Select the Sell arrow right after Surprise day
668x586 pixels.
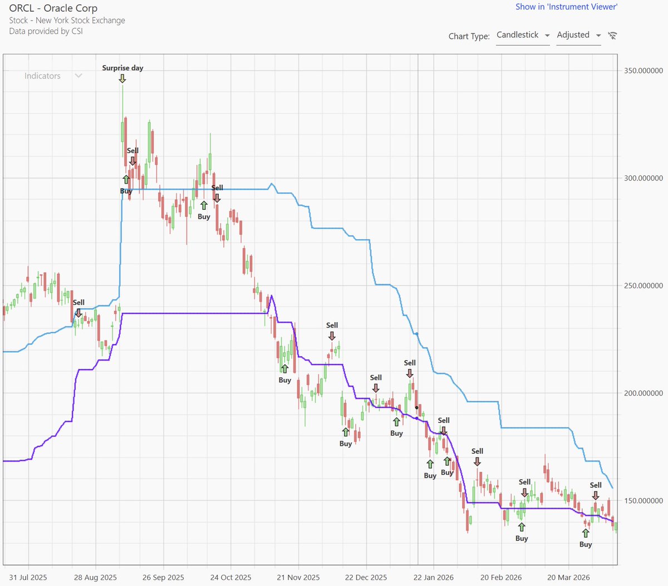(132, 161)
